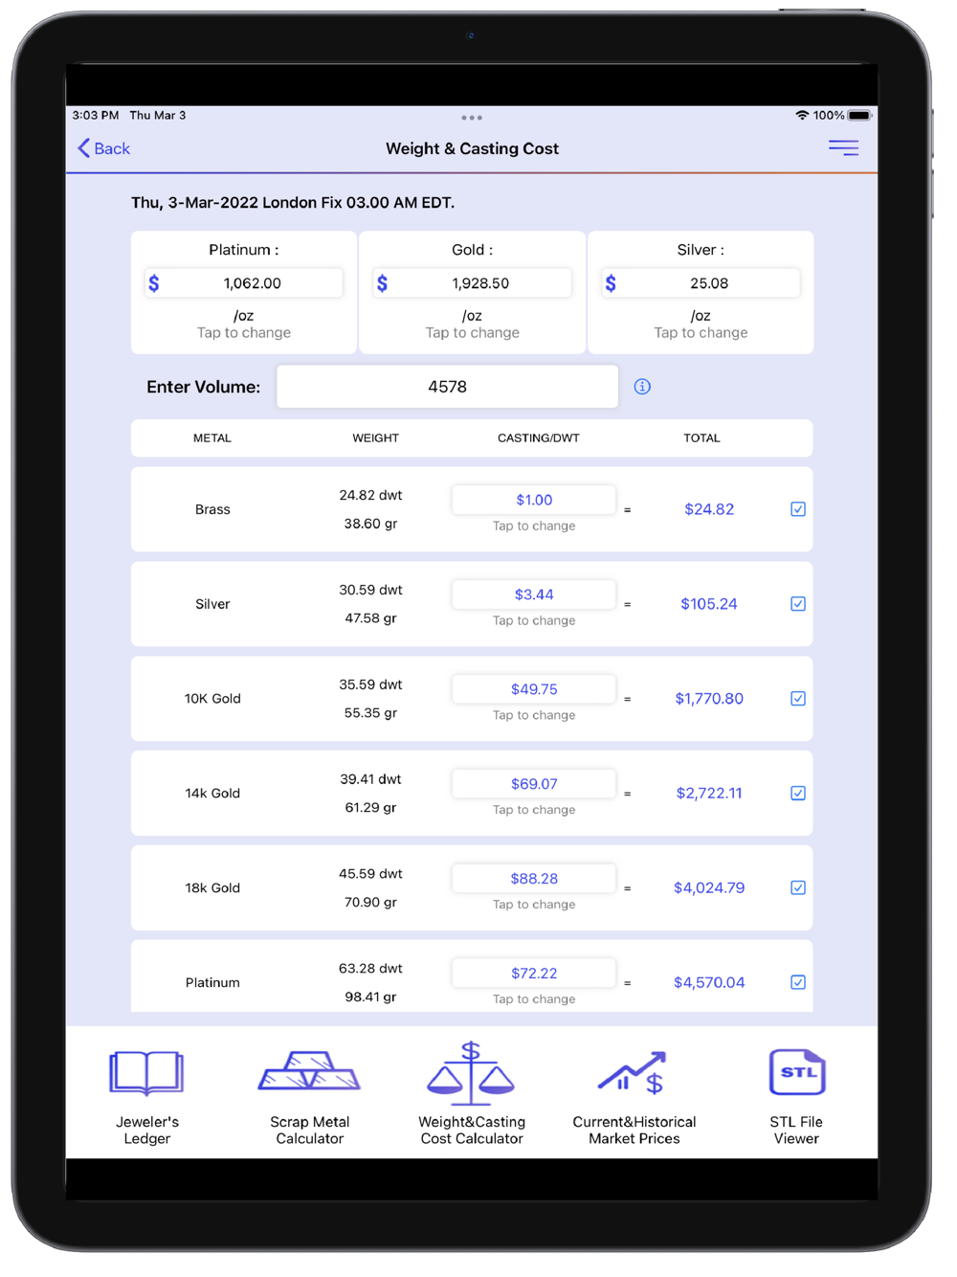Open Current&Historical Market Prices chart icon
This screenshot has height=1277, width=957.
coord(633,1072)
